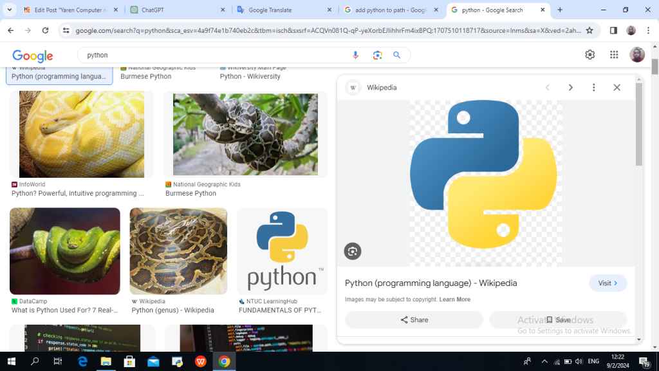Viewport: 659px width, 371px height.
Task: Open Google account avatar
Action: (x=637, y=55)
